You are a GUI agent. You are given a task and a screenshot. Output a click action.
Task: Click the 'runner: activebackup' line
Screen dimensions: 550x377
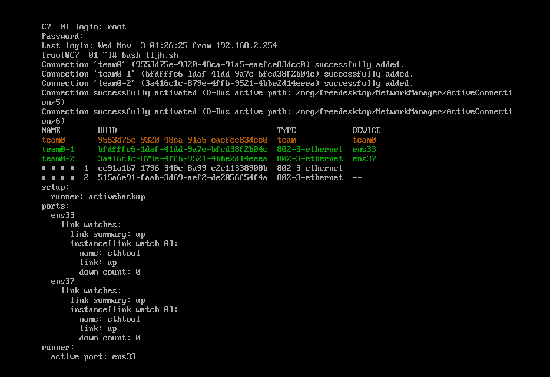(98, 197)
